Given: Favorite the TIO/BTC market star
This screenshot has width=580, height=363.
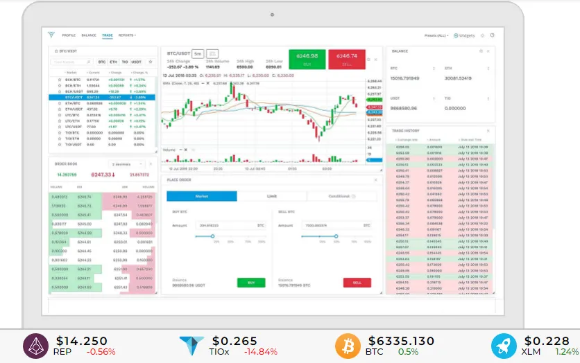Looking at the screenshot, I should [x=59, y=133].
